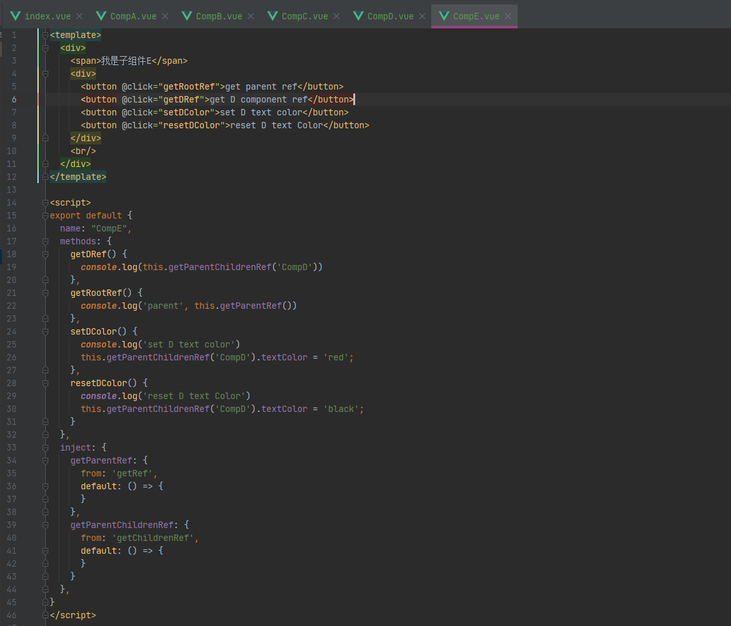
Task: Collapse the export default fold at line 15
Action: pos(45,216)
